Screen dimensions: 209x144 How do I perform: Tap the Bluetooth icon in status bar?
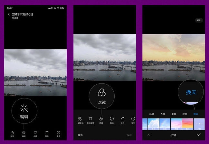pyautogui.click(x=52, y=8)
